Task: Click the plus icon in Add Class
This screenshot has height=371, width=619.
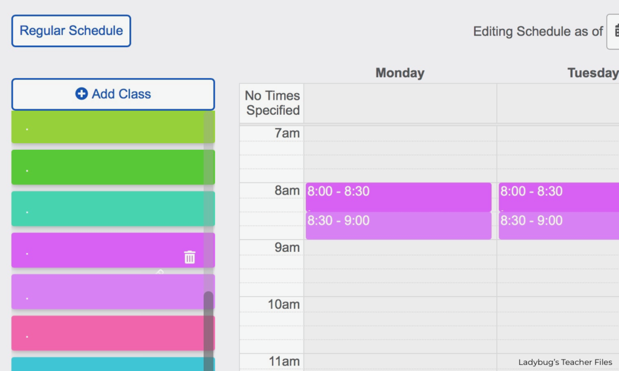Action: pyautogui.click(x=82, y=94)
